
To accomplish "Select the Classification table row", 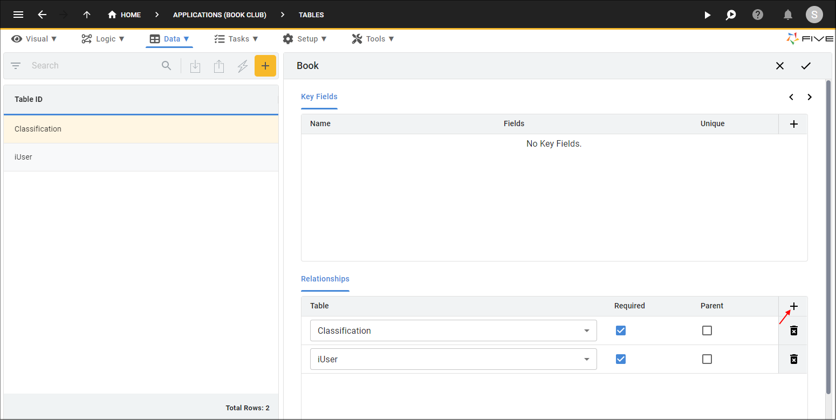I will (141, 129).
